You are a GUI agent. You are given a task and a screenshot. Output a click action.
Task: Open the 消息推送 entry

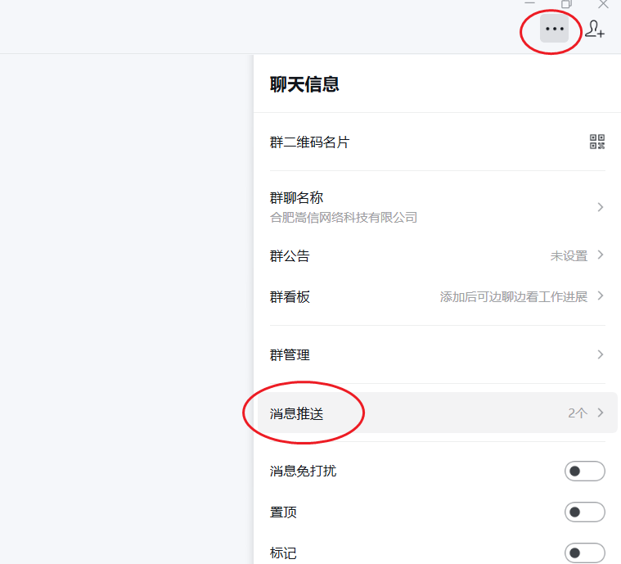437,413
